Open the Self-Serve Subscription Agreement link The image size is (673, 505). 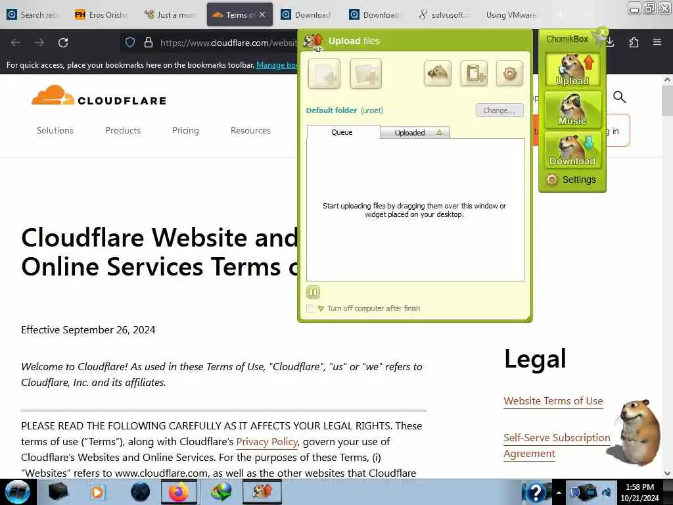point(557,446)
